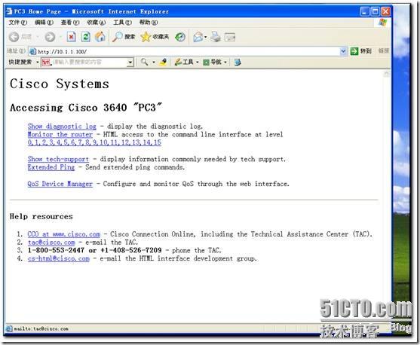Open the 编辑(E) menu
Screen dimensions: 420x345
pyautogui.click(x=44, y=23)
